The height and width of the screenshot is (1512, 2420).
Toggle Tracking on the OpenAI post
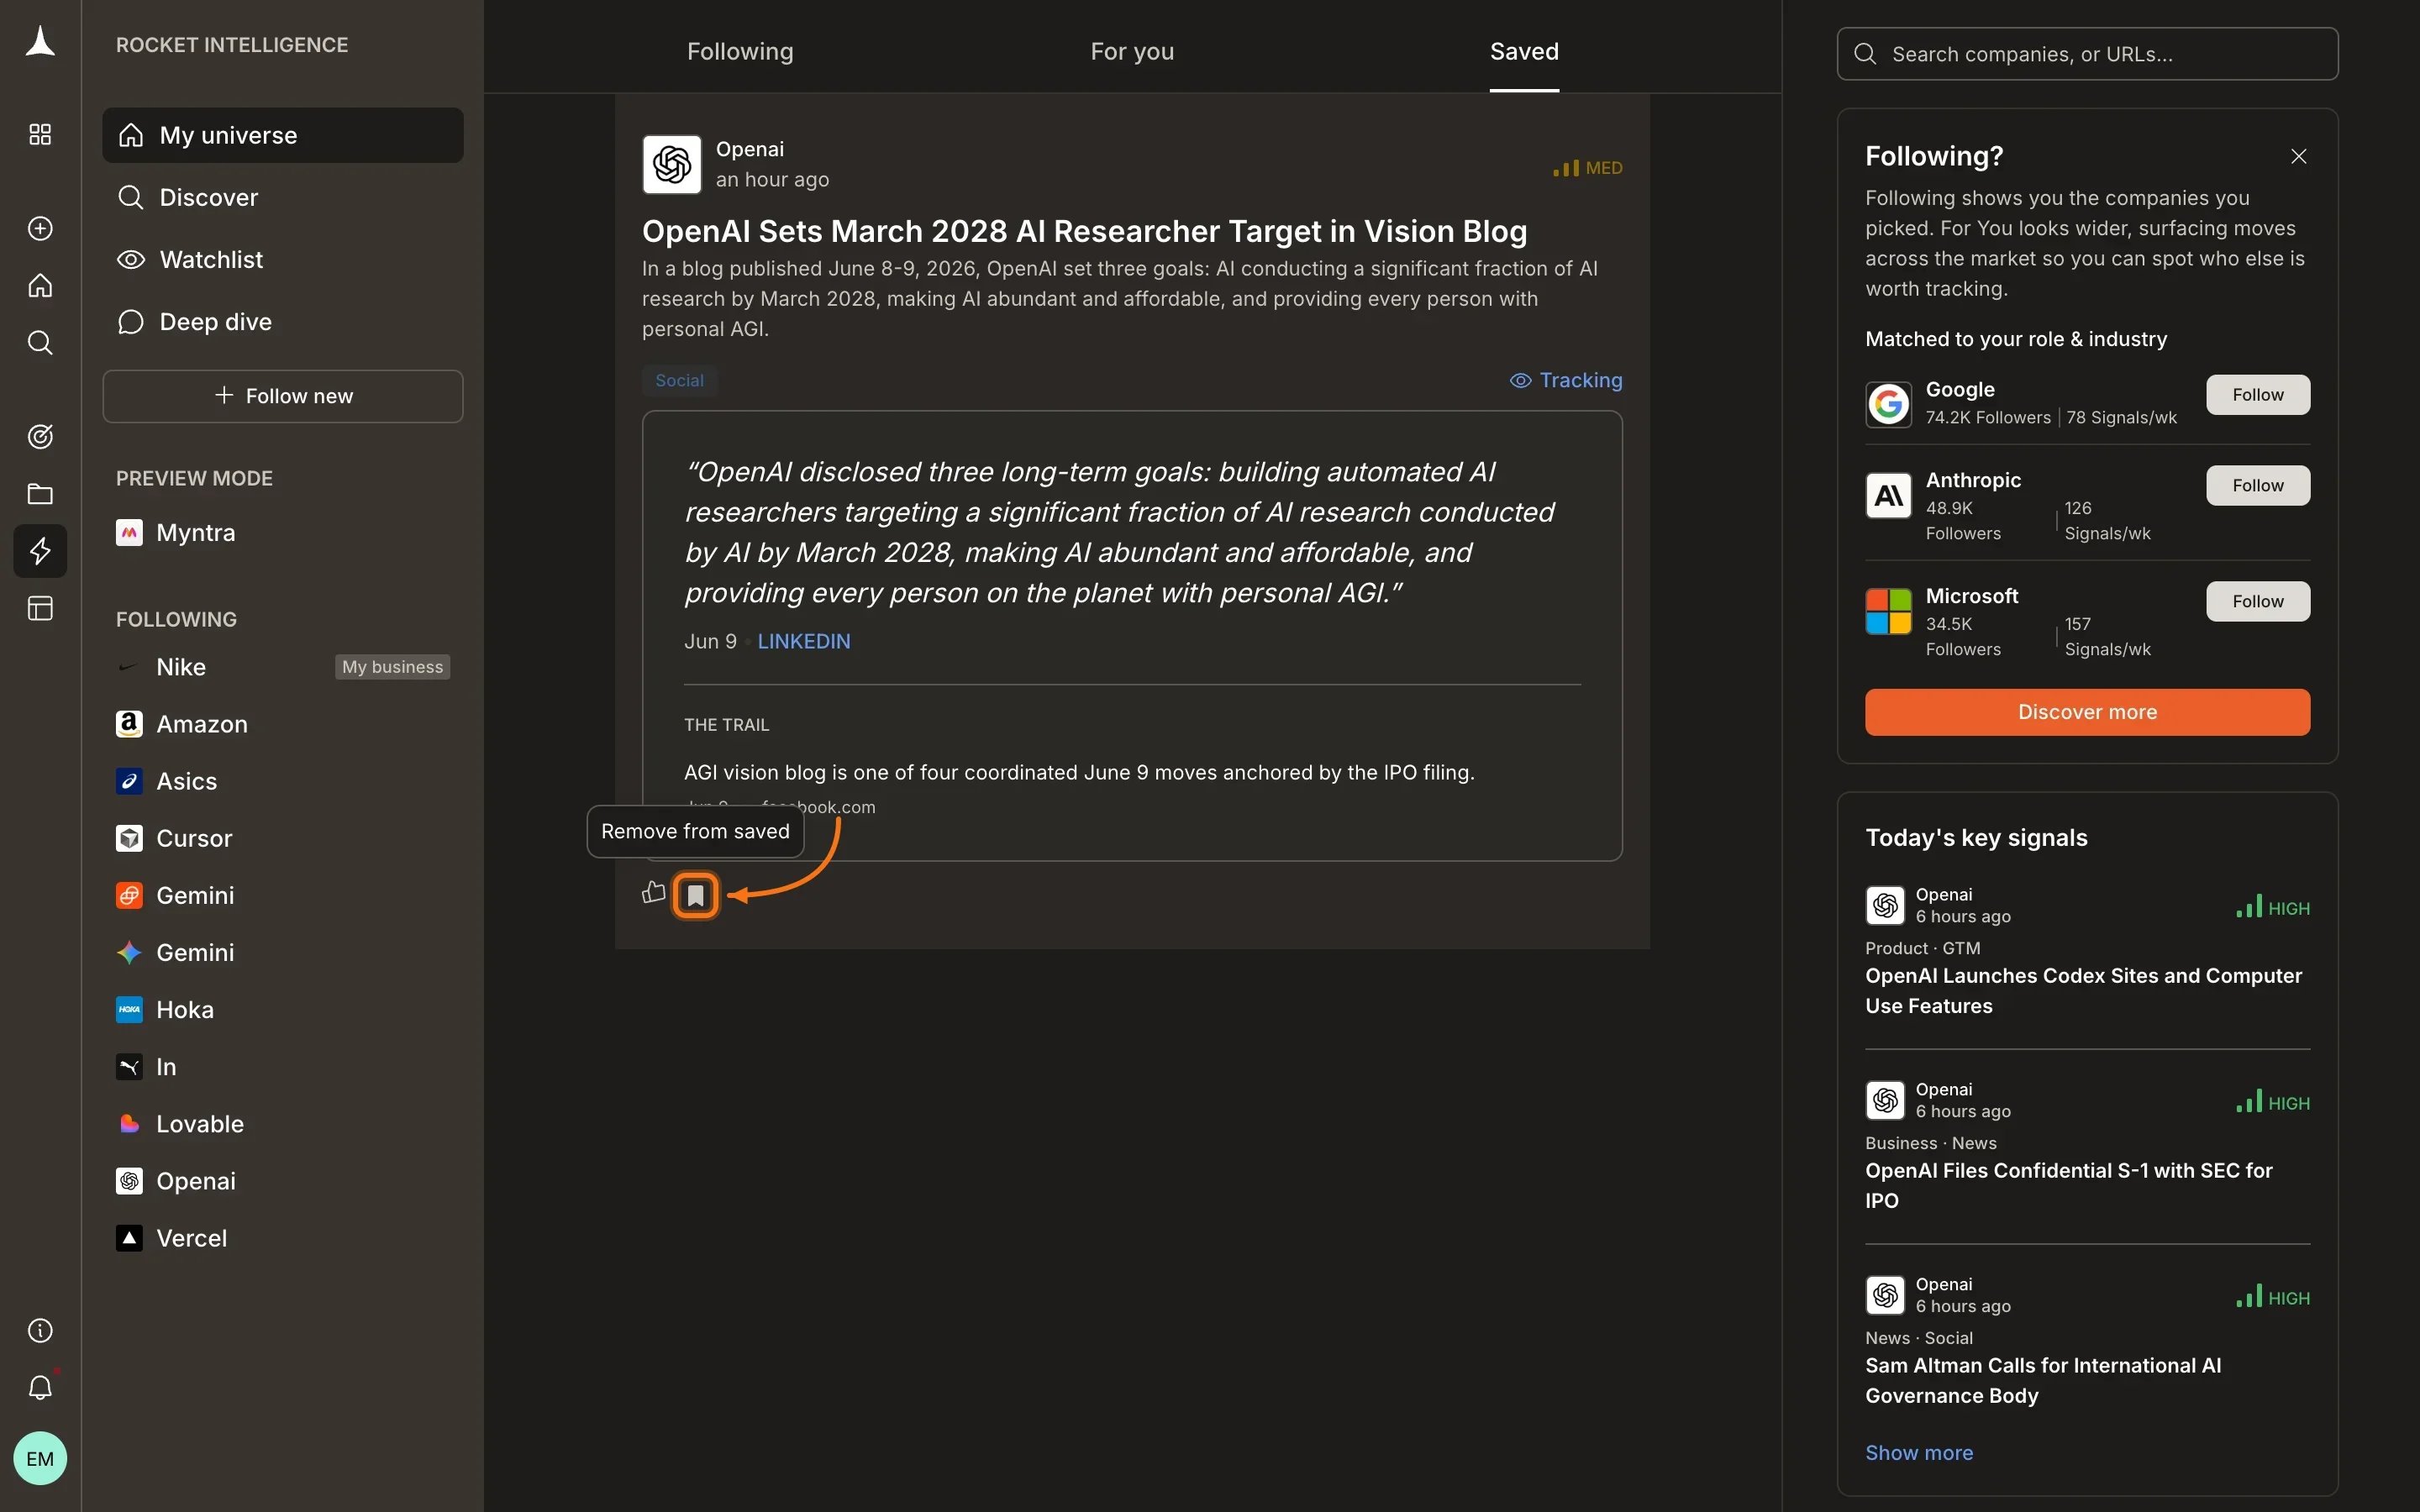[x=1566, y=380]
